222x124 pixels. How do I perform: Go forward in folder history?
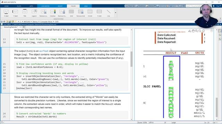pos(4,22)
